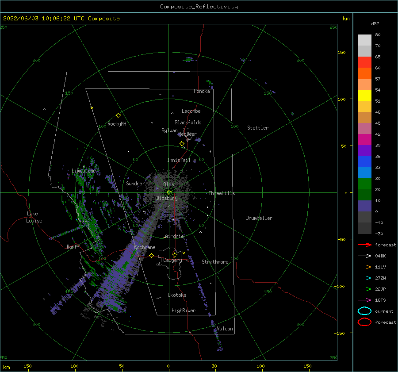Click the Stettler label
This screenshot has width=398, height=372.
[x=258, y=128]
